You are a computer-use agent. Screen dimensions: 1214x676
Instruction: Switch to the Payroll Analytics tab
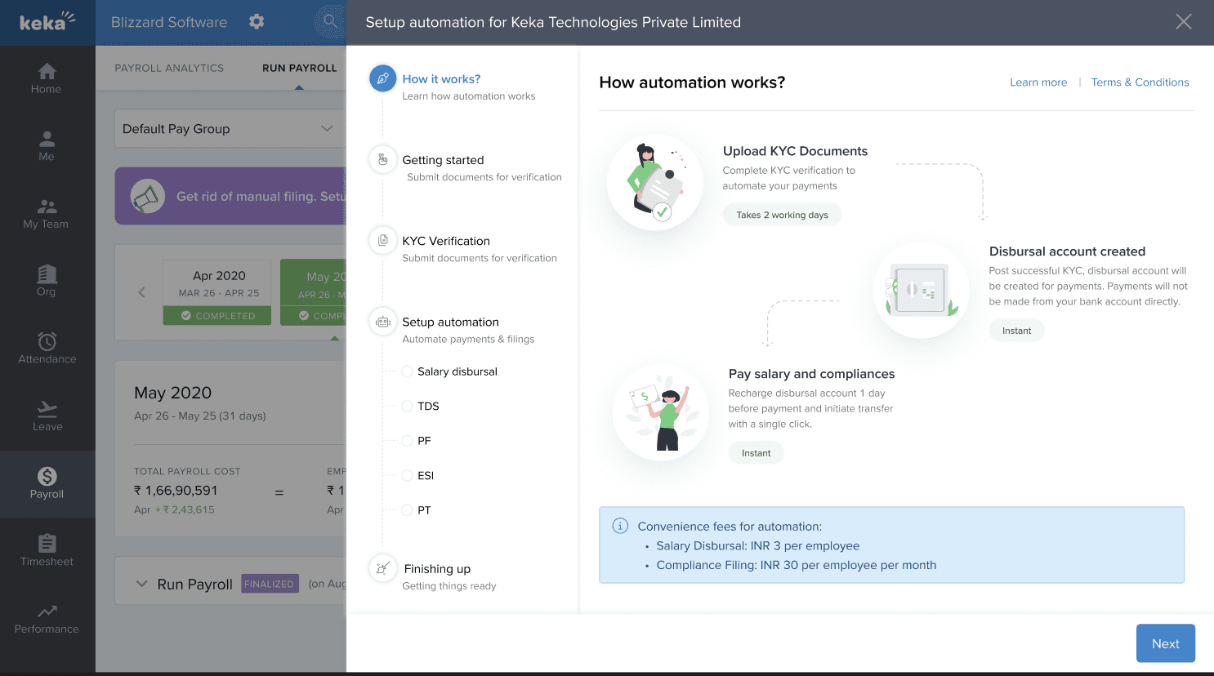click(x=169, y=68)
